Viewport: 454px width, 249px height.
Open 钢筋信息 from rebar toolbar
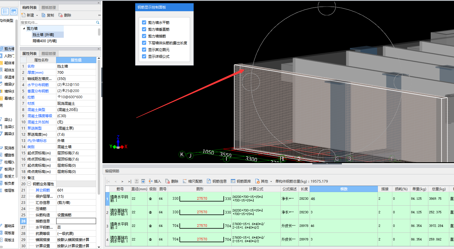217,181
